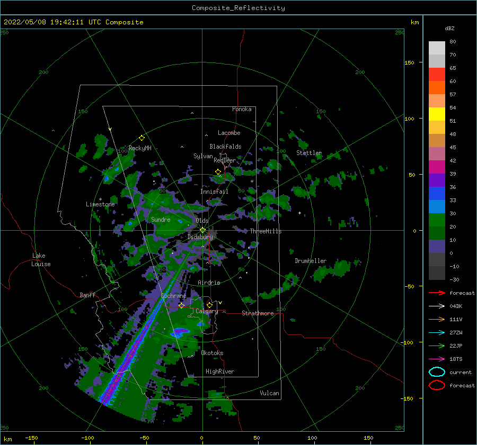The height and width of the screenshot is (445, 477).
Task: Pick the bright yellow swatch between 54 and 51
Action: [437, 114]
